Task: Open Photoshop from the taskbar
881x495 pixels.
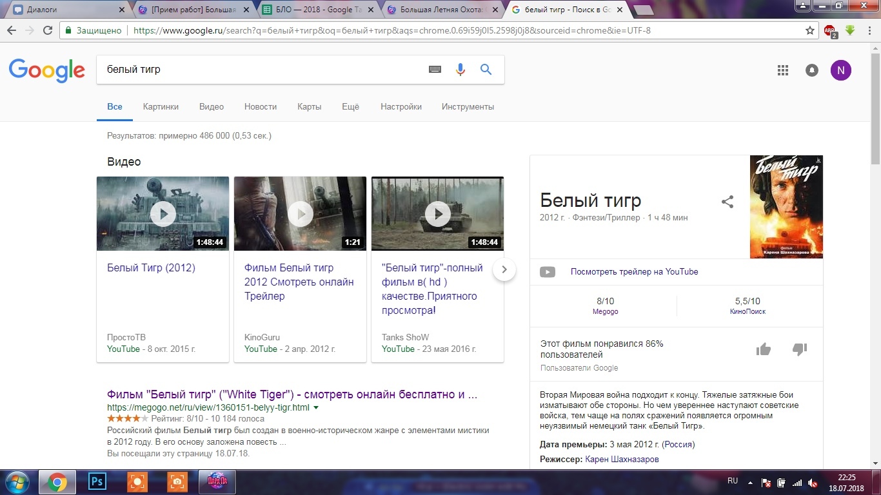Action: click(98, 482)
